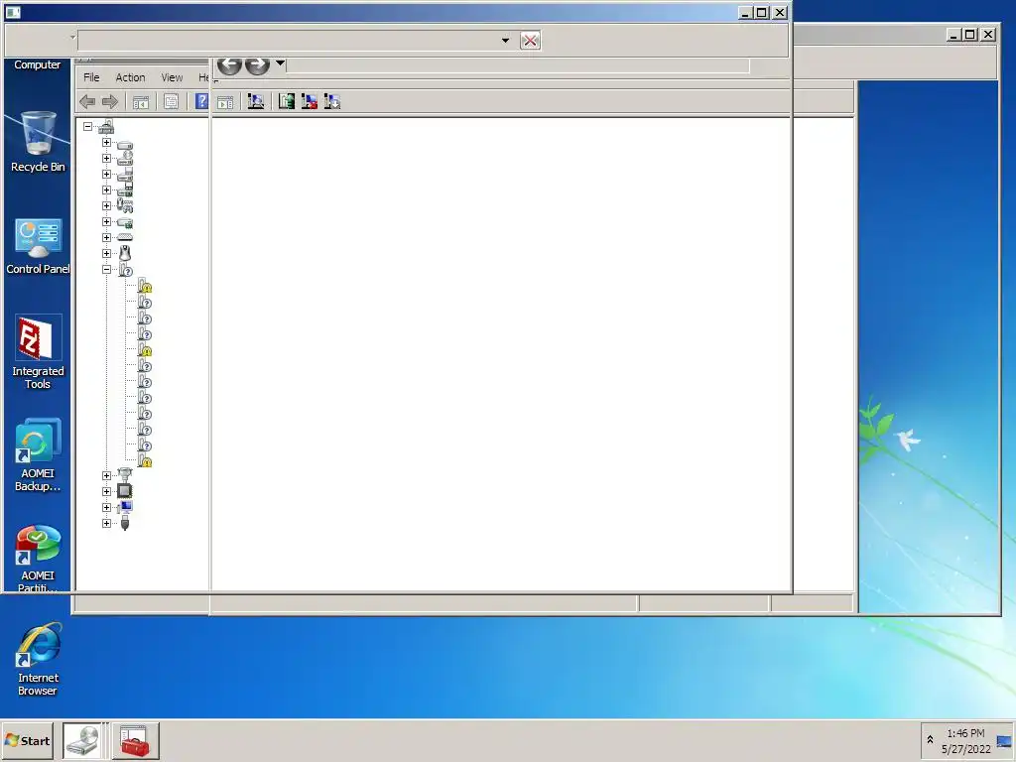1016x762 pixels.
Task: Click the red X button beside the combo box
Action: click(x=530, y=40)
